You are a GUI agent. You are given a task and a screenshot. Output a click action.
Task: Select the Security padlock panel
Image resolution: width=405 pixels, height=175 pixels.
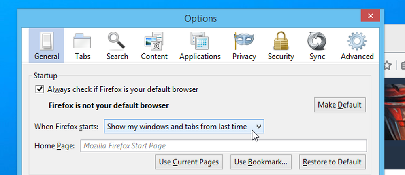click(x=281, y=45)
